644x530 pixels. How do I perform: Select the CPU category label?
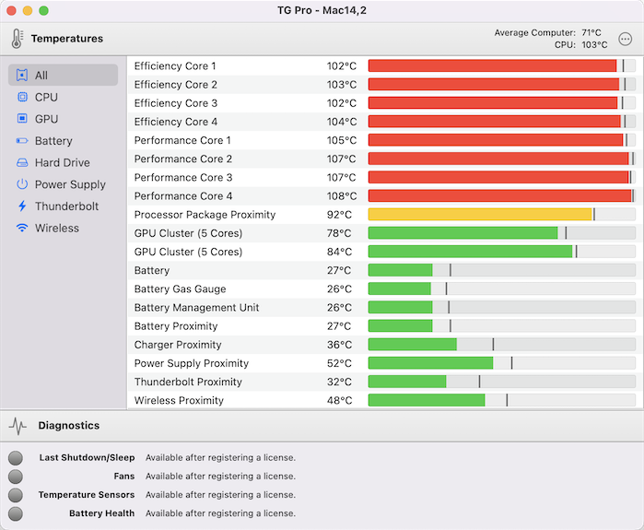tap(46, 98)
